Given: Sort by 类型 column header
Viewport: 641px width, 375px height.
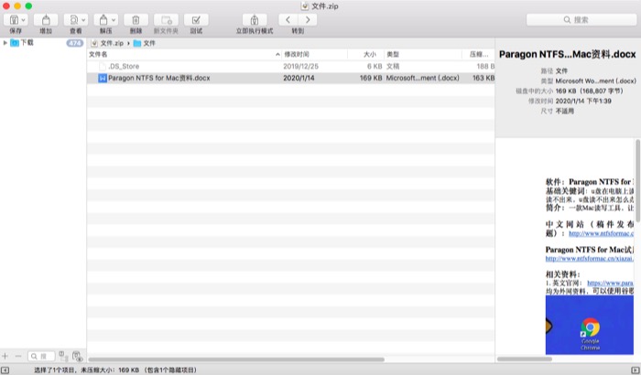Looking at the screenshot, I should pos(423,54).
